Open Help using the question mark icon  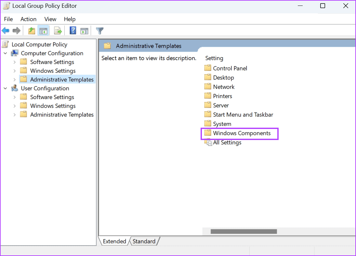tap(72, 30)
